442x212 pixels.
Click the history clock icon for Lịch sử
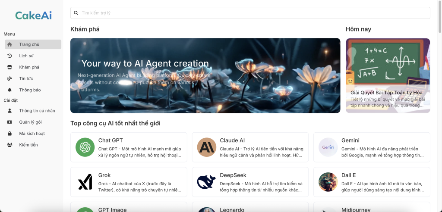point(9,56)
